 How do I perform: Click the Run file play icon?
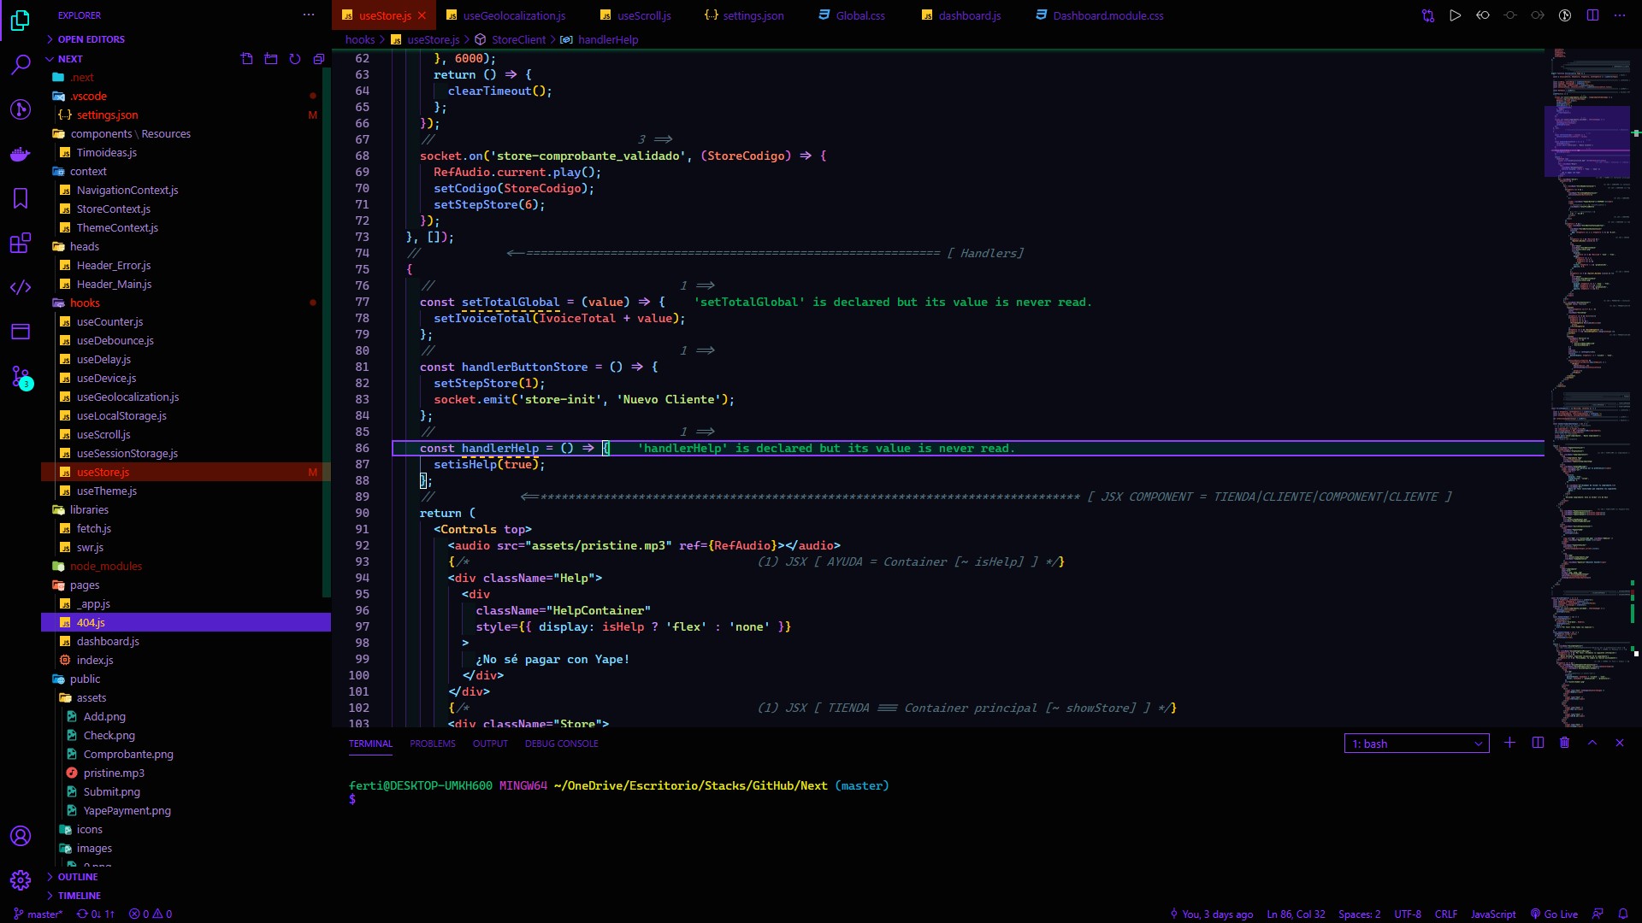(1455, 15)
